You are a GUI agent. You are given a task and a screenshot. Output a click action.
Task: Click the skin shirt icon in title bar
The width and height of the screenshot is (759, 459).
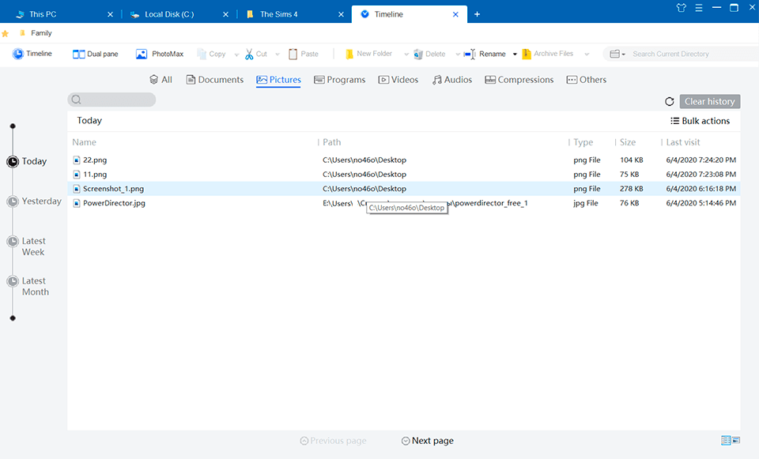(682, 8)
